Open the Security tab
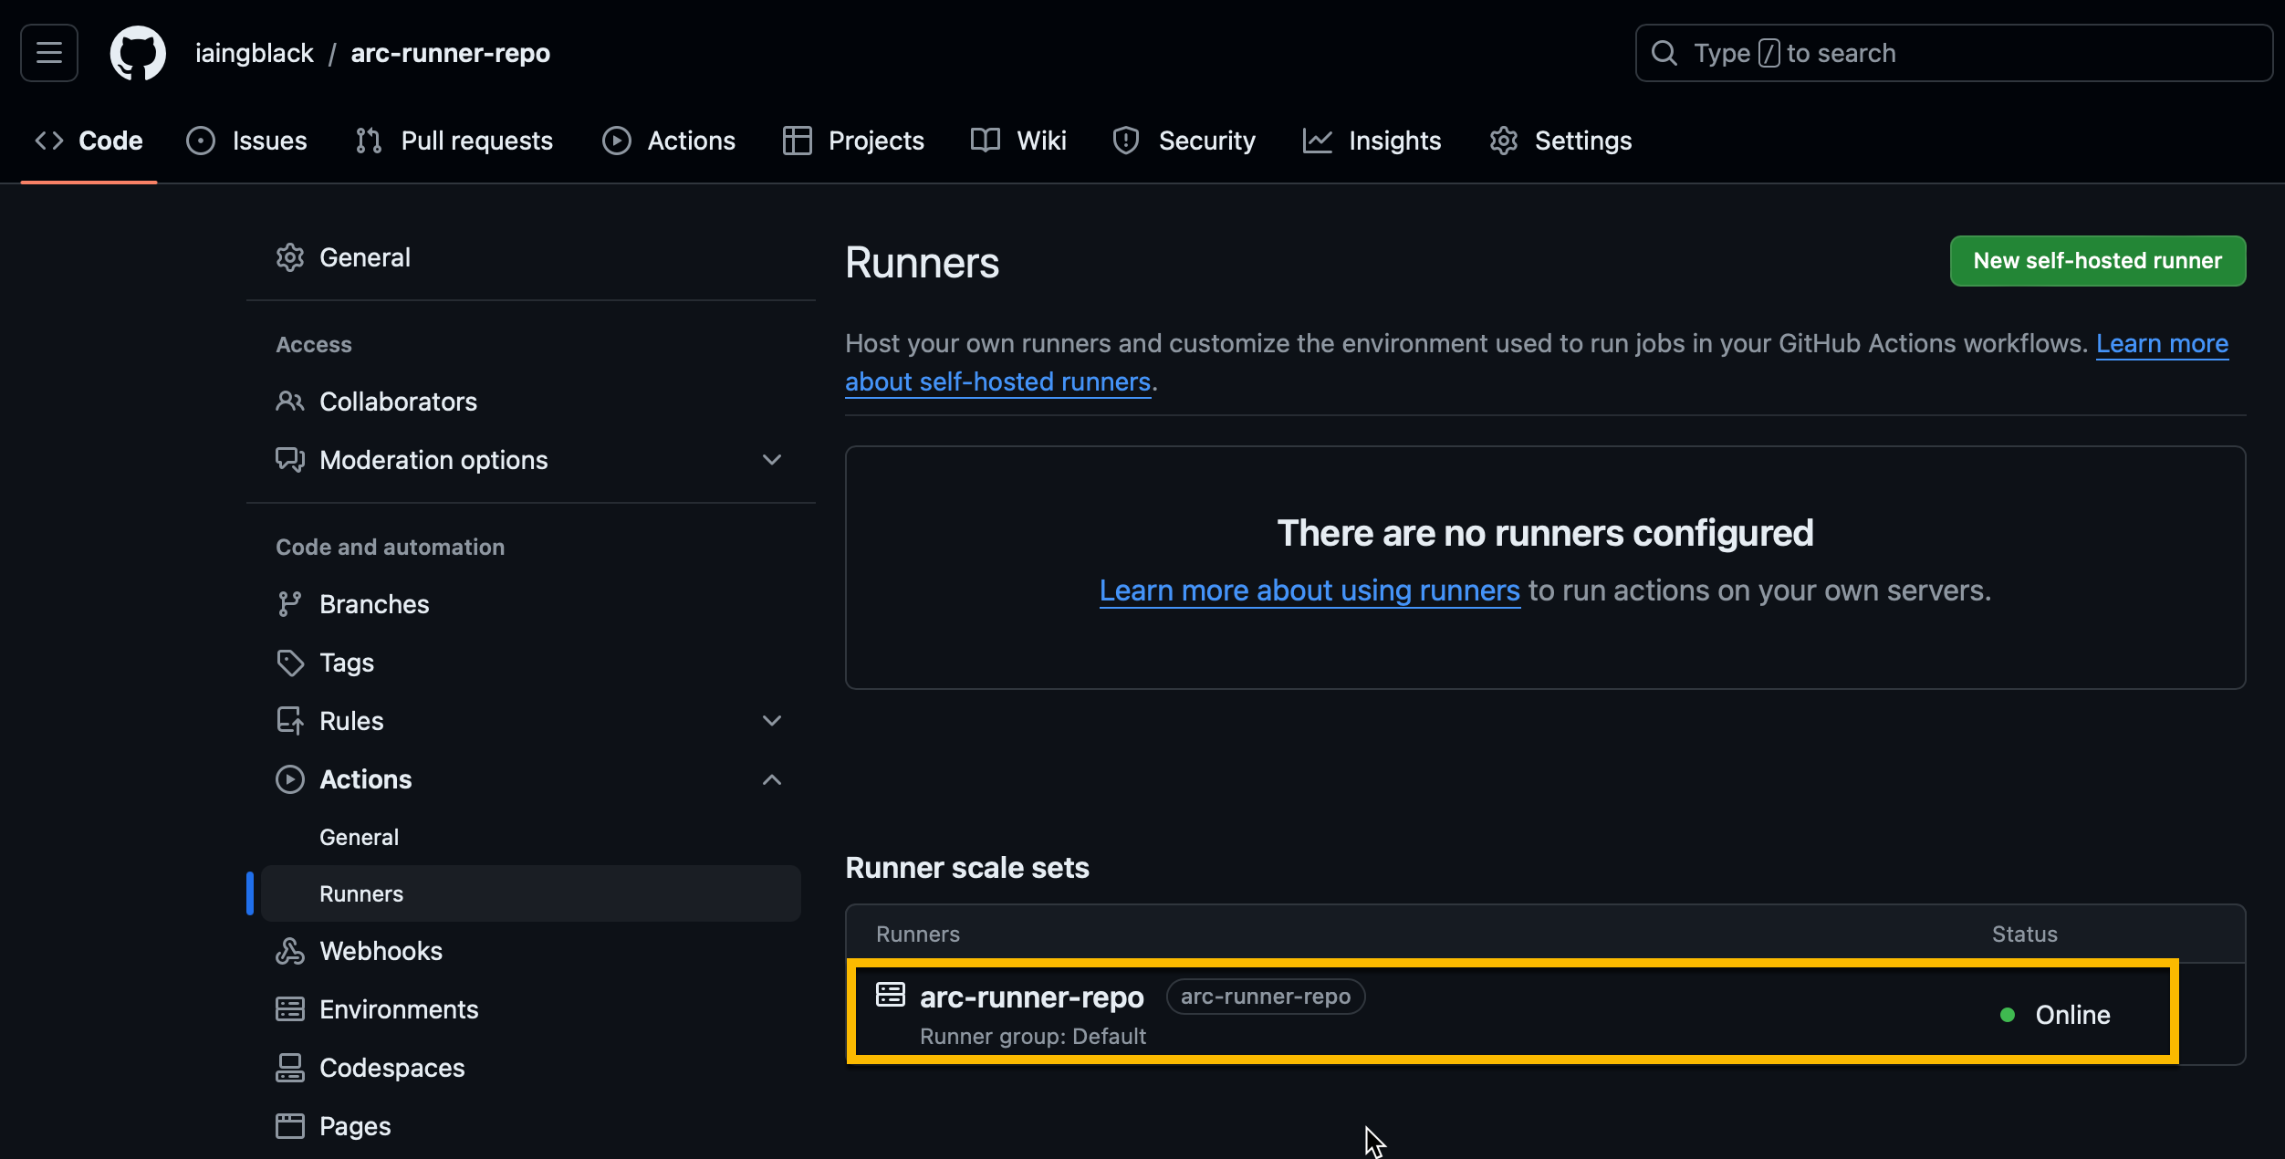 pos(1184,141)
